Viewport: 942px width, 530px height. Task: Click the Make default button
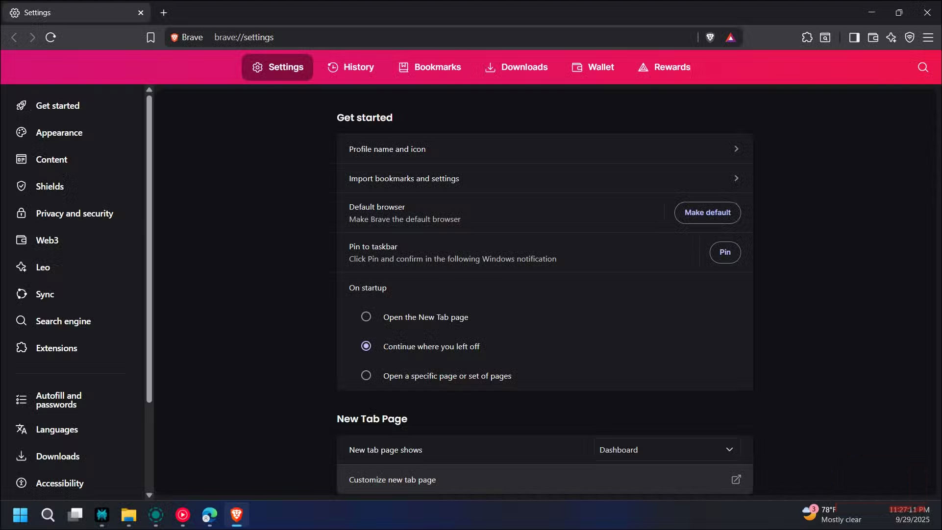click(707, 213)
